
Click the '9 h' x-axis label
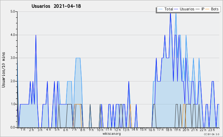91,130
